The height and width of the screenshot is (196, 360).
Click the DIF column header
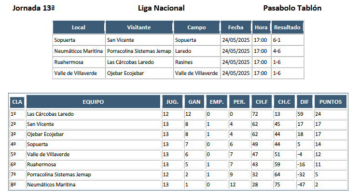pyautogui.click(x=305, y=102)
